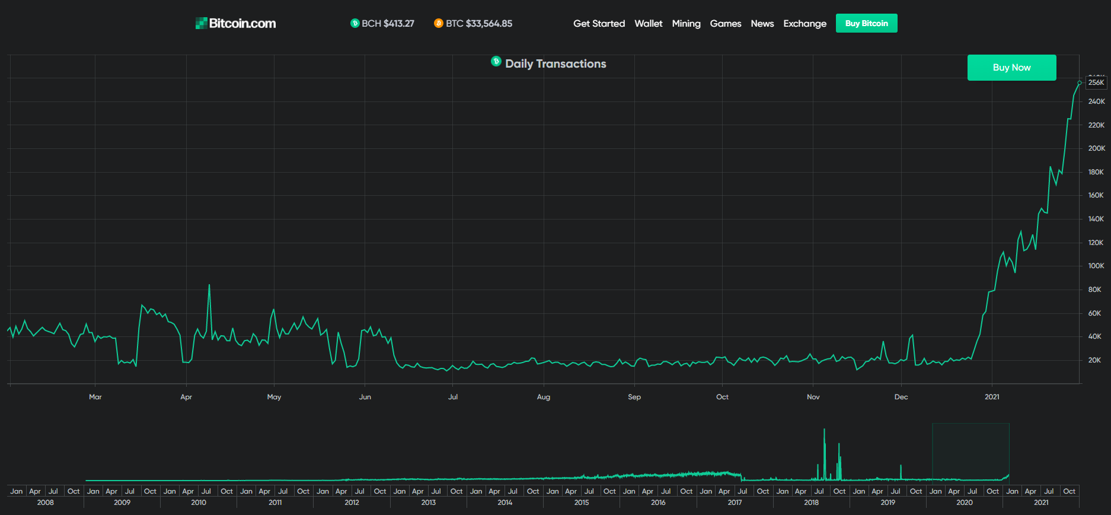Click the 2014 year label in navigator

click(x=505, y=503)
